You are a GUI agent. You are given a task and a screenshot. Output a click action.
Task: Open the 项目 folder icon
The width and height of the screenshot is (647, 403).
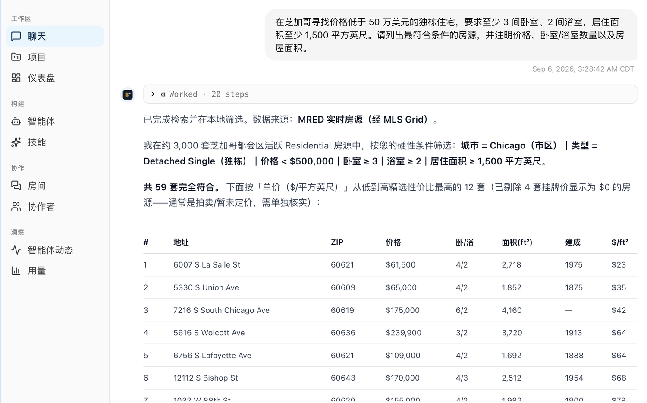(16, 57)
